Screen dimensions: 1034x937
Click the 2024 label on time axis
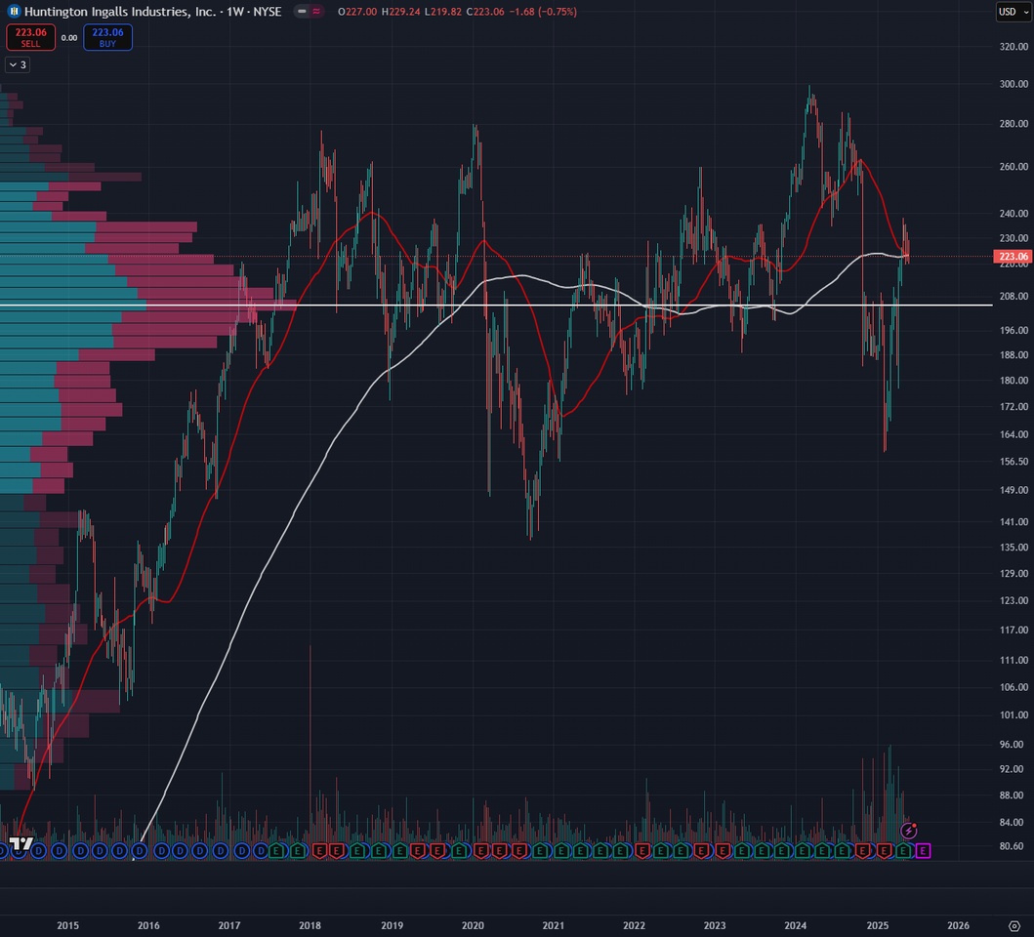tap(796, 926)
